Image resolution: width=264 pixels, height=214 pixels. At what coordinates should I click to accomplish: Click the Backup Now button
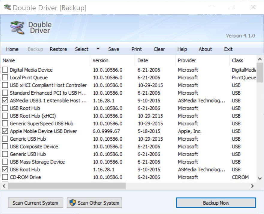(x=216, y=203)
